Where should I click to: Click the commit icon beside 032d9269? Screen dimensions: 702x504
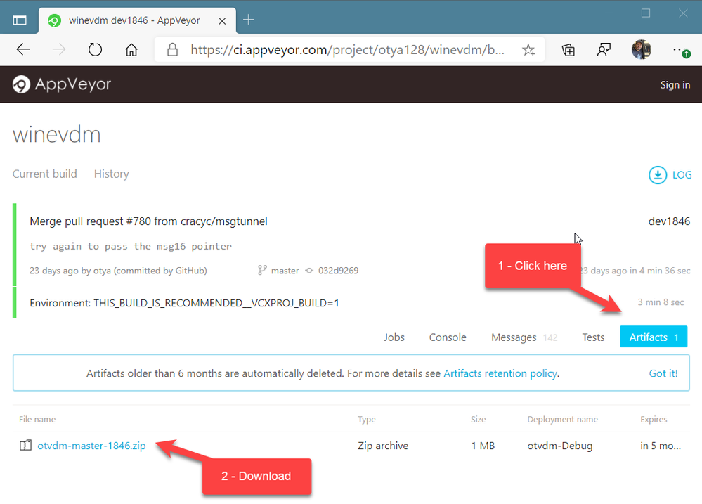click(309, 270)
